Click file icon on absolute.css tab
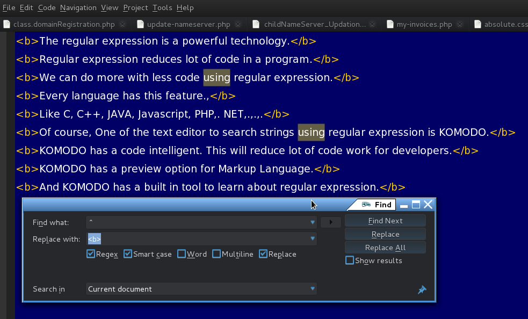Viewport: 528px width, 319px height. [478, 24]
